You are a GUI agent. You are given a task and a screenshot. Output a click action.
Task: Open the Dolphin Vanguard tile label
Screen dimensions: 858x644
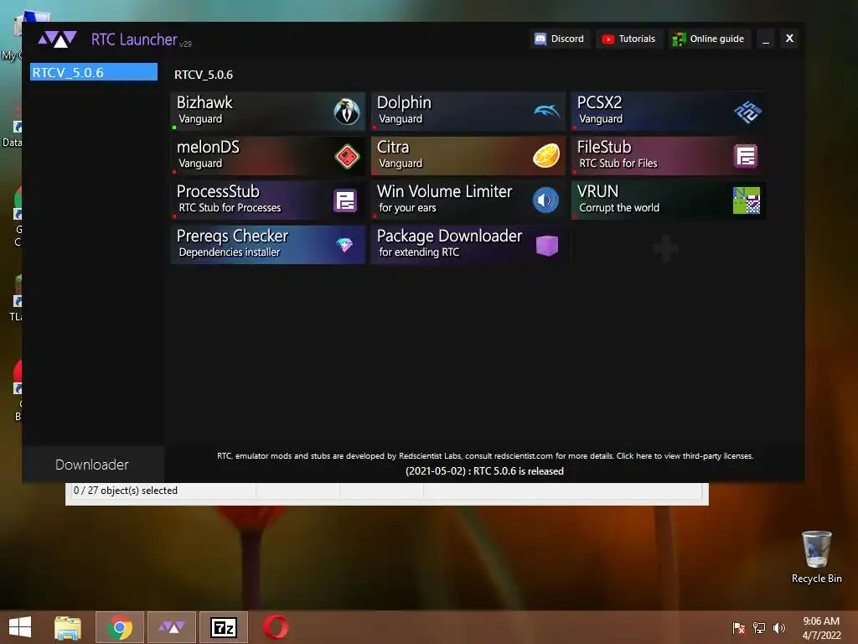tap(404, 110)
